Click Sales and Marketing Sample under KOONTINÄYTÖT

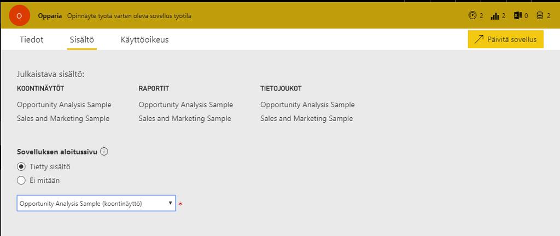[63, 118]
